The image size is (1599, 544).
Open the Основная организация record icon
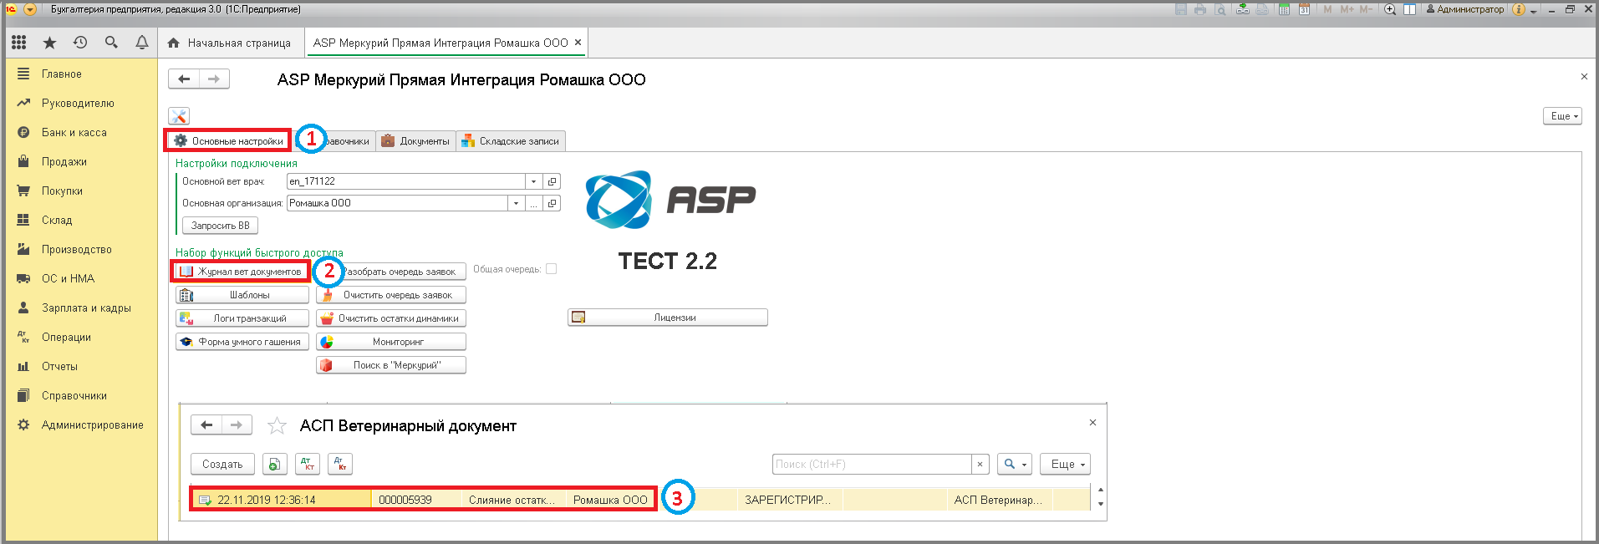pyautogui.click(x=552, y=203)
